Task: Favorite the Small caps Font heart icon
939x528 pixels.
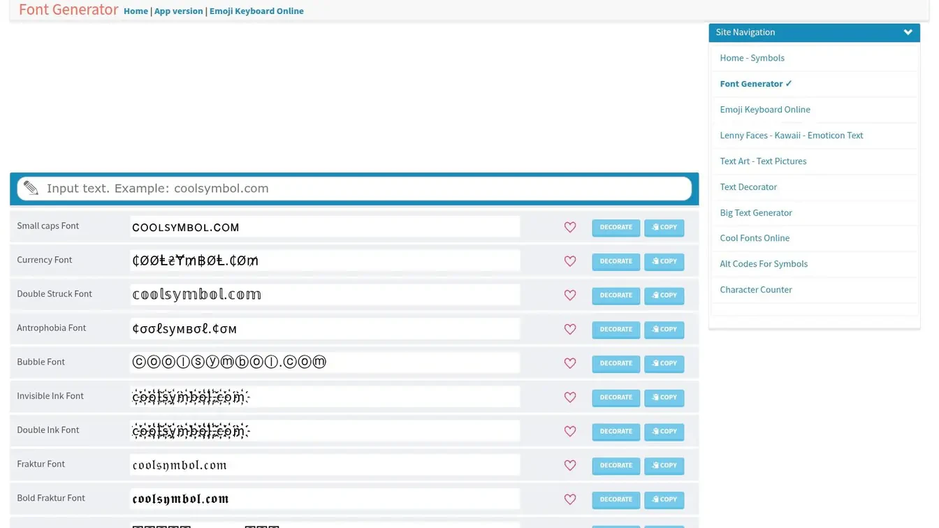Action: click(x=570, y=227)
